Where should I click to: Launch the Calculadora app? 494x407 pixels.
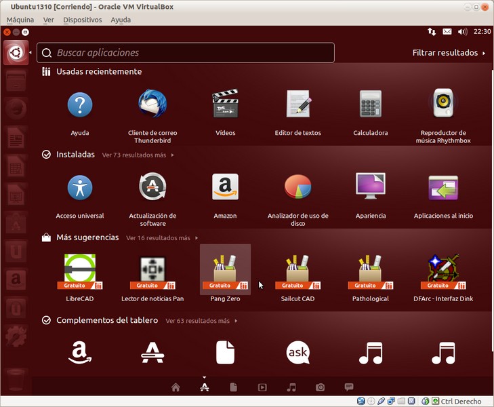click(x=370, y=105)
